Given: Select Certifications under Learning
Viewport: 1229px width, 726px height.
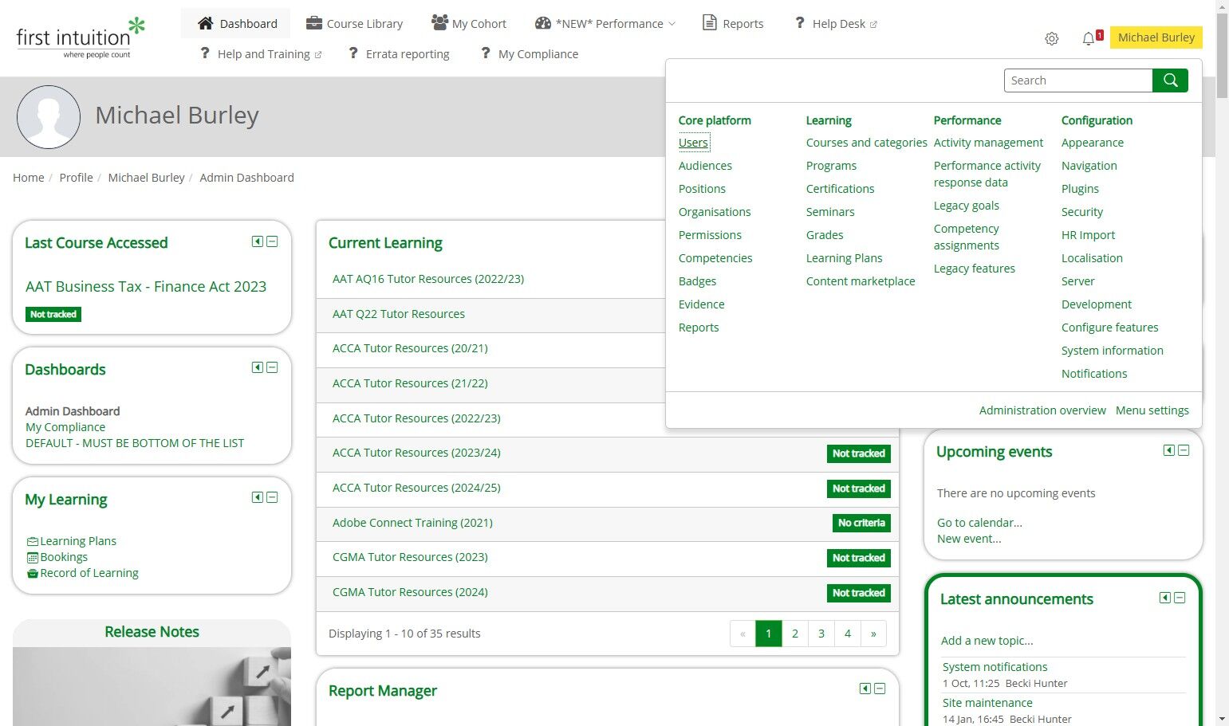Looking at the screenshot, I should tap(840, 189).
